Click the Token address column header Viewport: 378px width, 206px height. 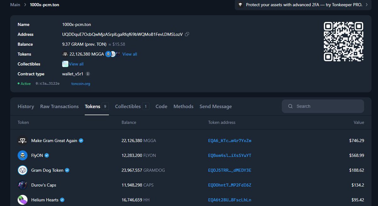[222, 122]
